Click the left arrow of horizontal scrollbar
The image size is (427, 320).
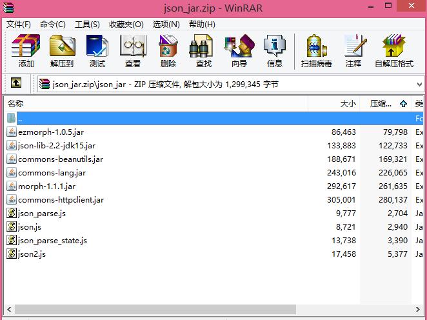pos(9,309)
